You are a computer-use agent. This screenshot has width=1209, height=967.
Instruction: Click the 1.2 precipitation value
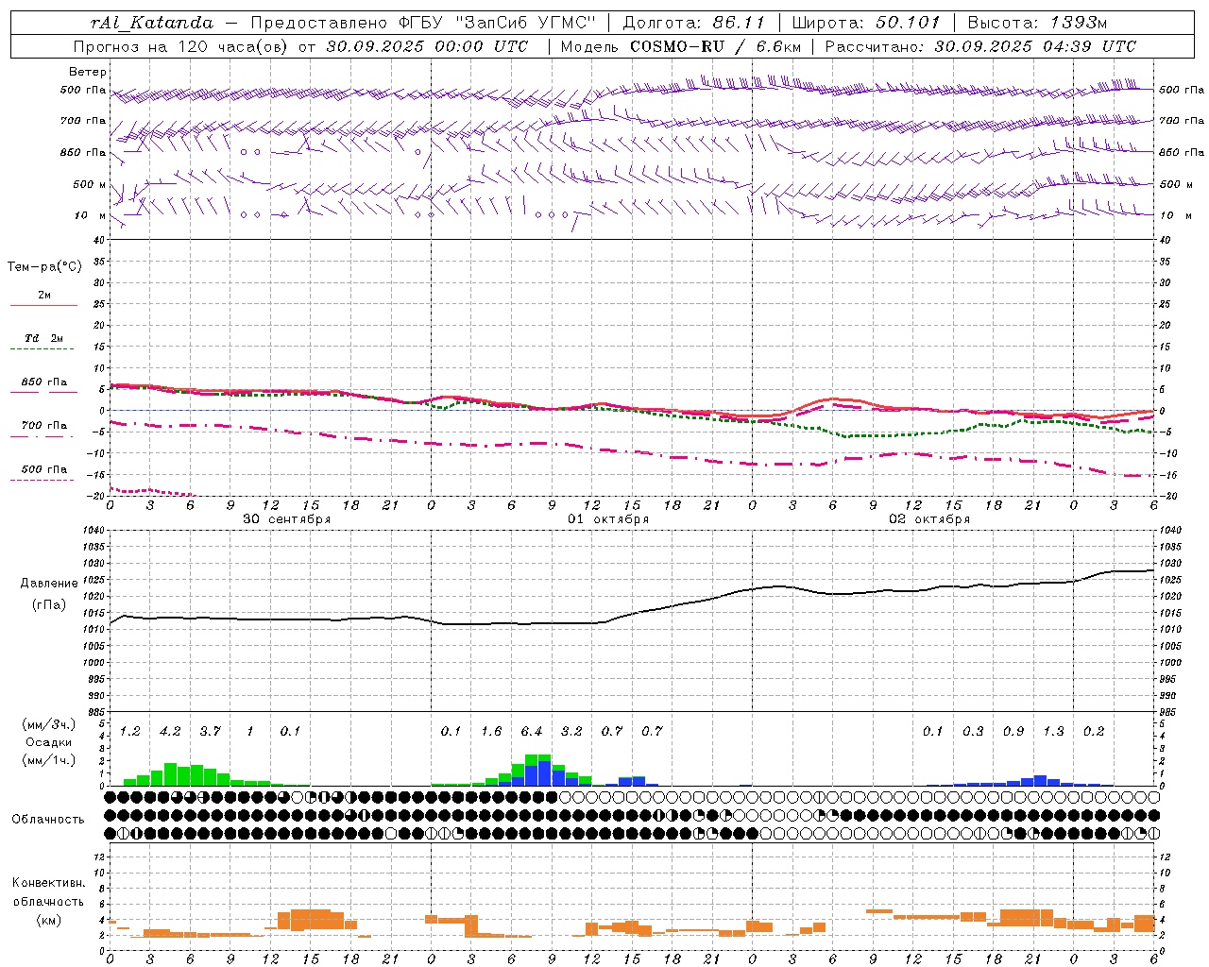coord(130,731)
